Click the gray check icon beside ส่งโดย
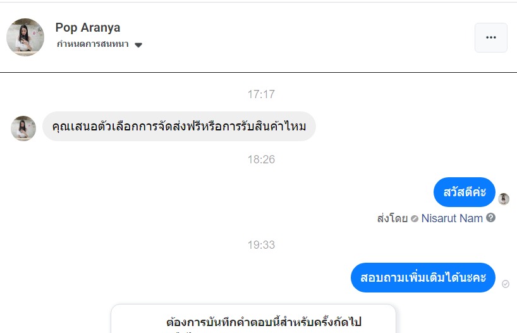Viewport: 517px width, 333px height. click(414, 218)
